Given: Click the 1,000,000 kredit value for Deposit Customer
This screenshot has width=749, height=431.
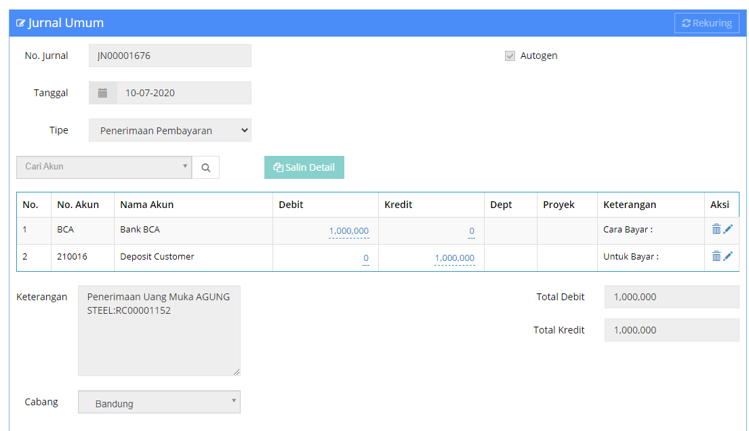Looking at the screenshot, I should [454, 258].
